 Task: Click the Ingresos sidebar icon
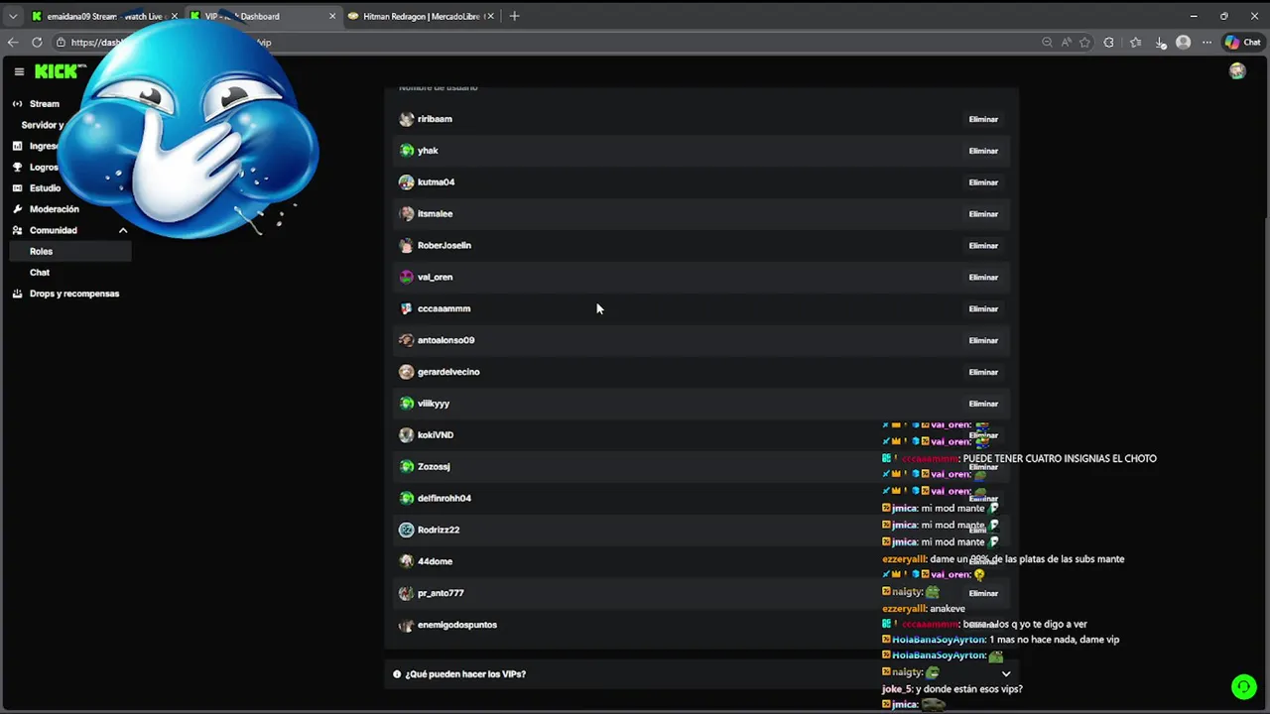click(18, 146)
